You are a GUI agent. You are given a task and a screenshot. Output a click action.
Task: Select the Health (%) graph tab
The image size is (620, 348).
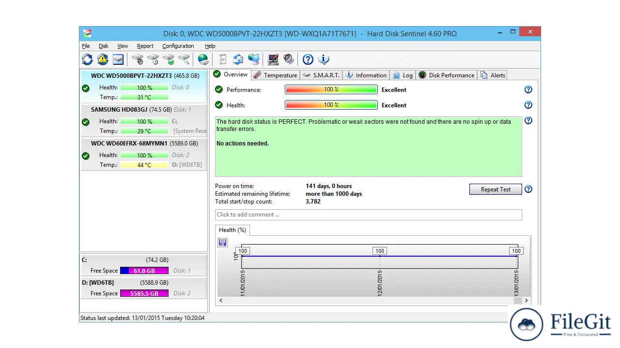(232, 230)
